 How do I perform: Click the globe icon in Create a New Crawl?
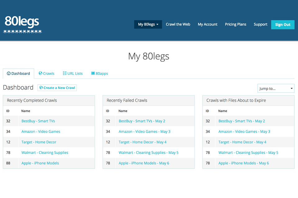pos(41,88)
